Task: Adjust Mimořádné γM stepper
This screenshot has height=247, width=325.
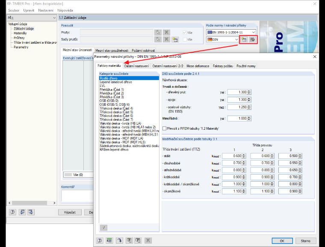Action: click(249, 119)
